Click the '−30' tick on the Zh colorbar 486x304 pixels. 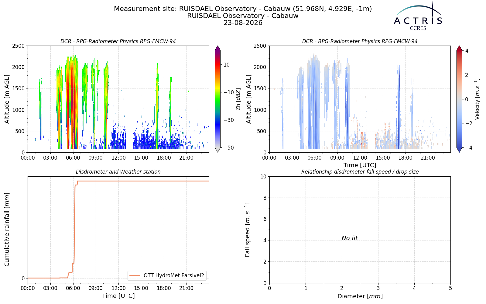(x=229, y=120)
